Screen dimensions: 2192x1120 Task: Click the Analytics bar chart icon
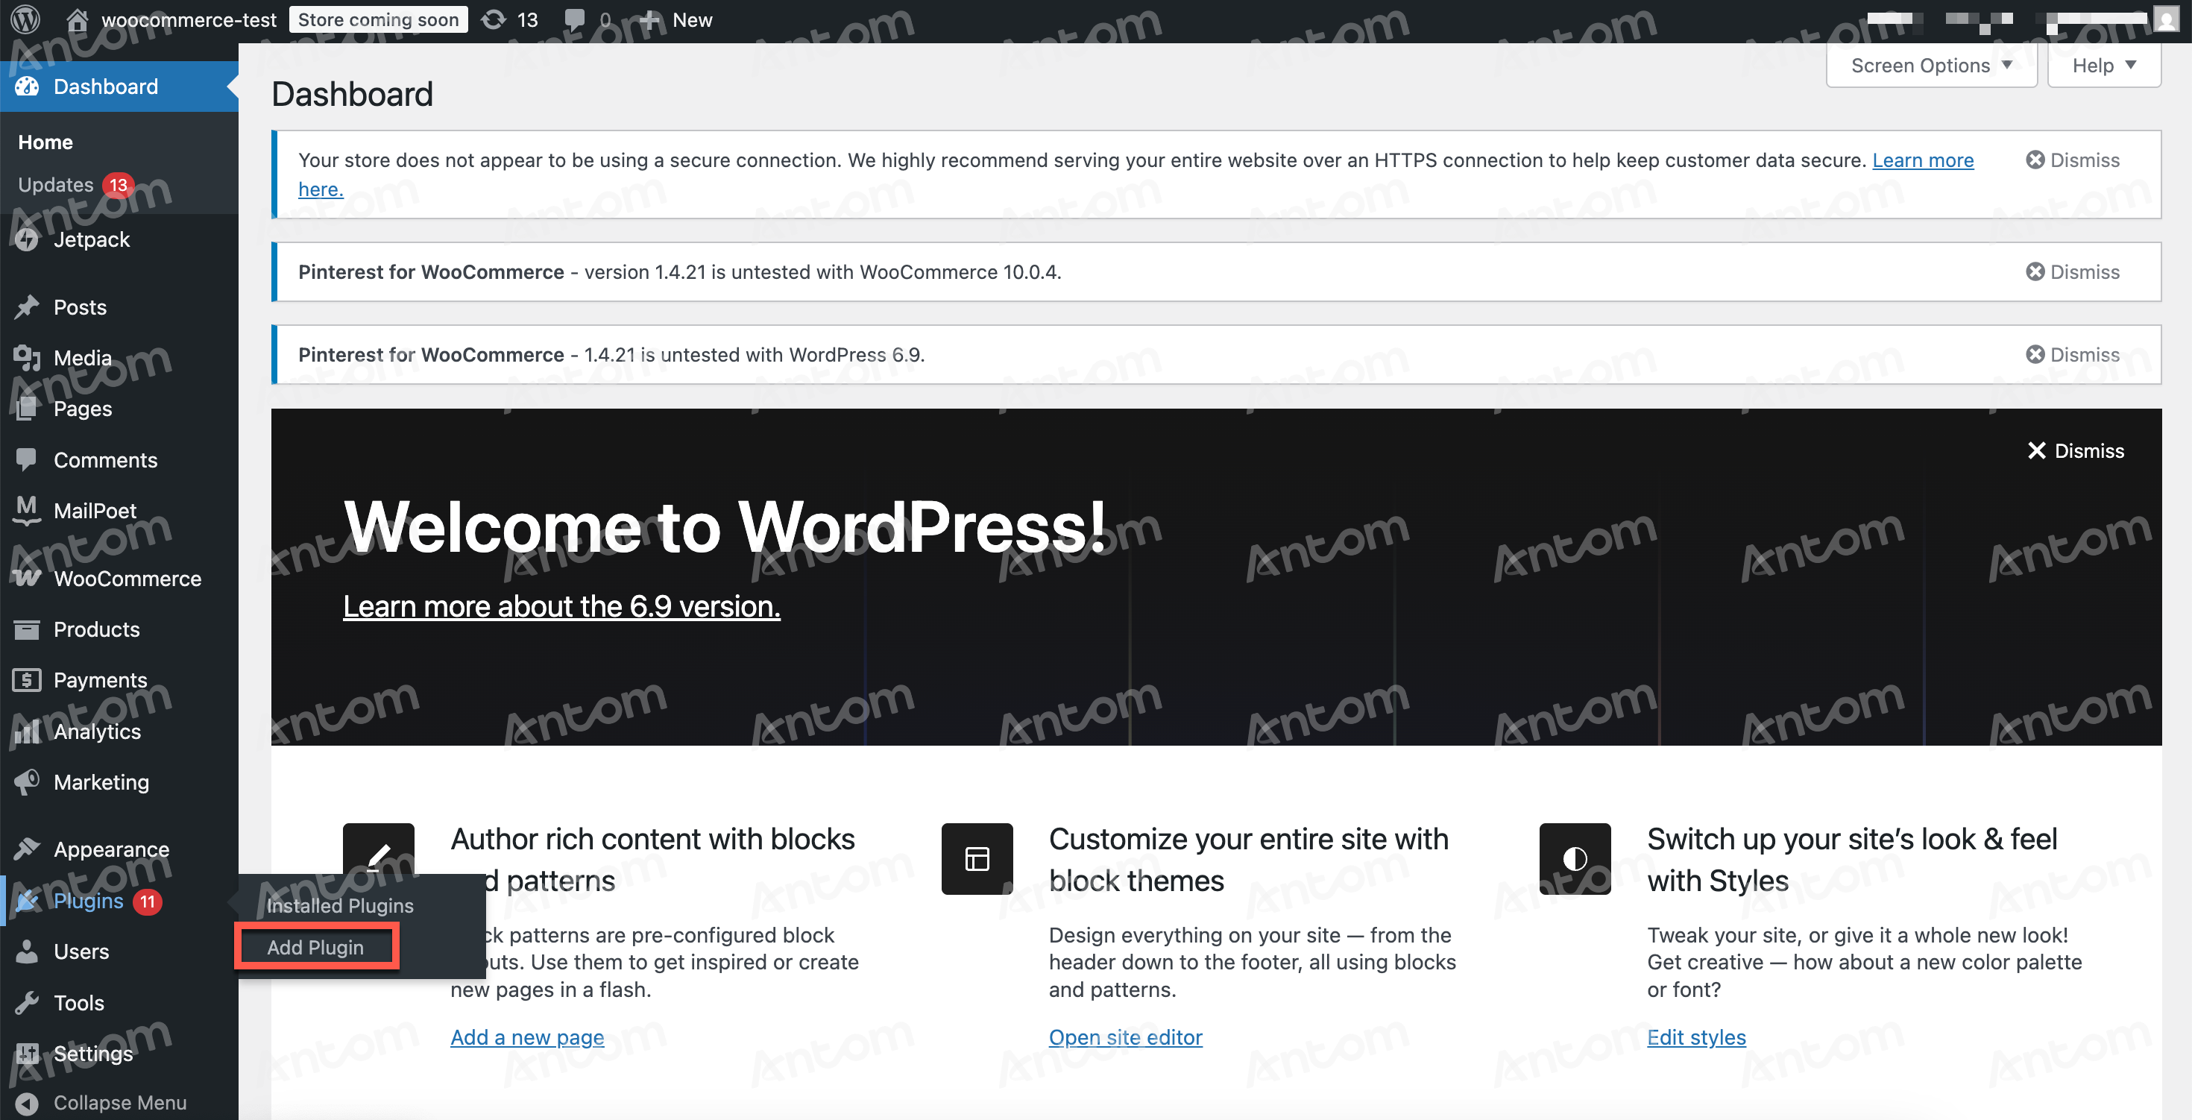coord(28,731)
